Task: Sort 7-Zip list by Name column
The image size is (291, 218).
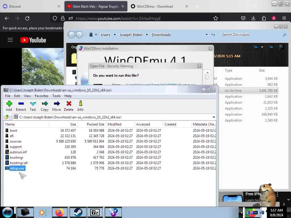Action: (x=26, y=124)
